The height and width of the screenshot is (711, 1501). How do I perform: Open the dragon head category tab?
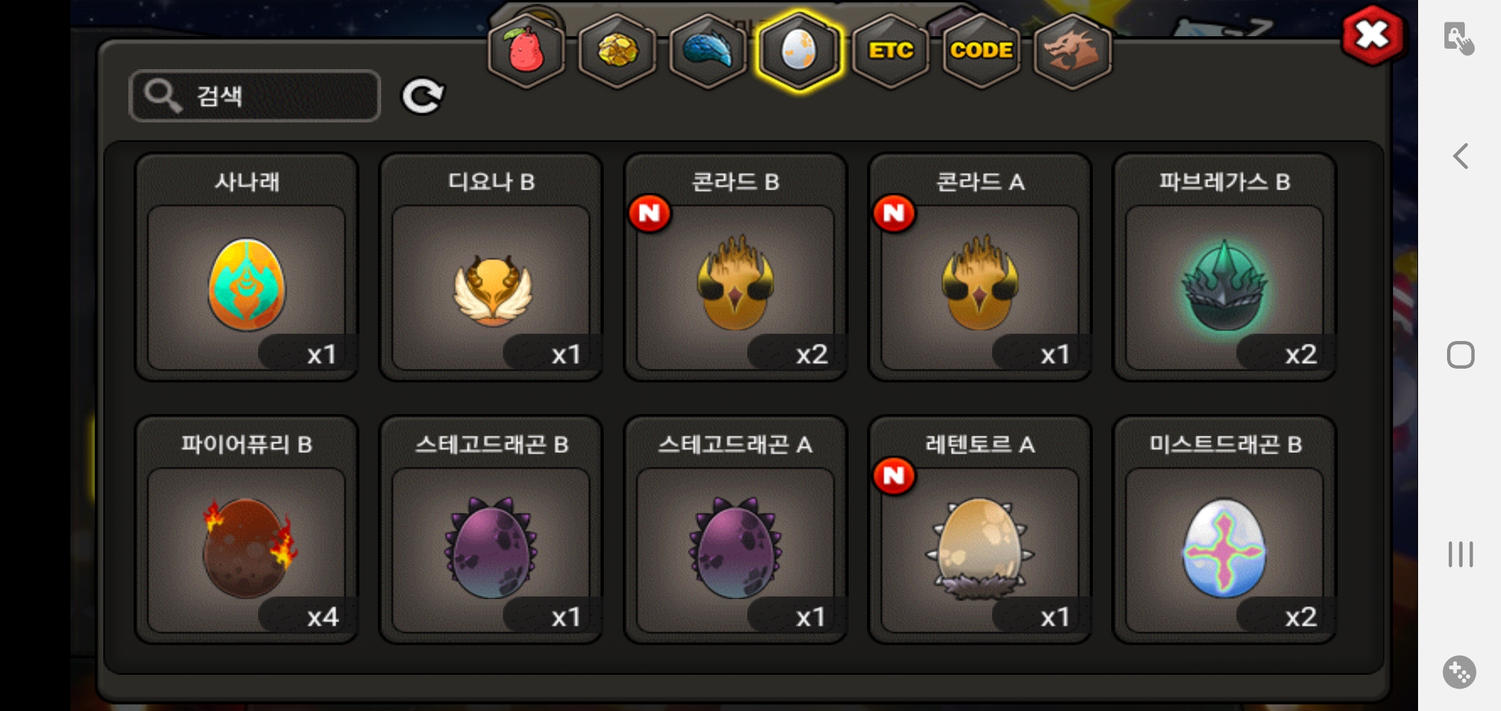tap(1072, 51)
